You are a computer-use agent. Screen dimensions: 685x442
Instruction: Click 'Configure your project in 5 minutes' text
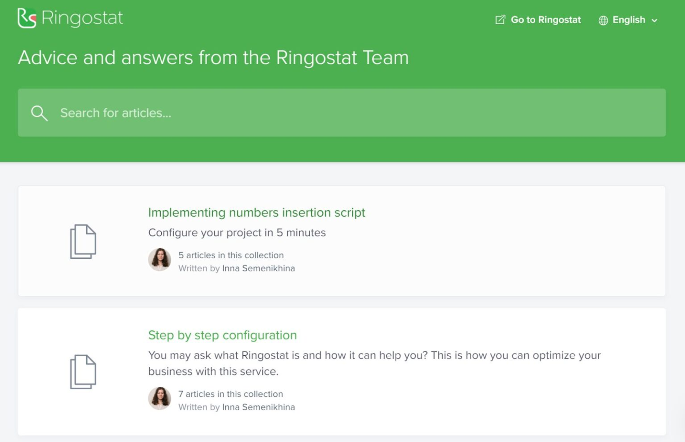237,233
